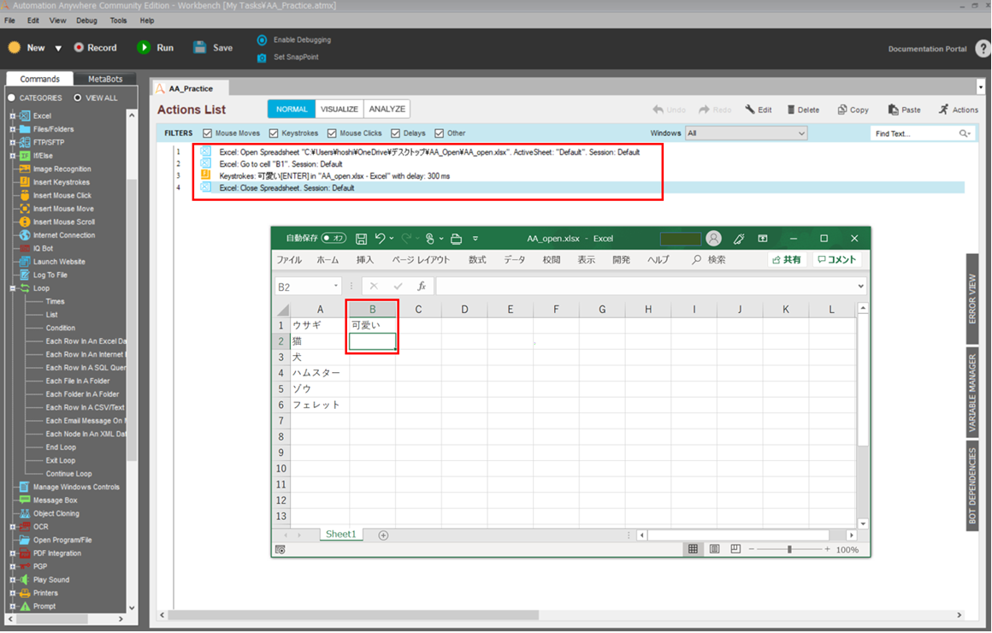The height and width of the screenshot is (633, 992).
Task: Open the Excel Name Box dropdown
Action: (336, 286)
